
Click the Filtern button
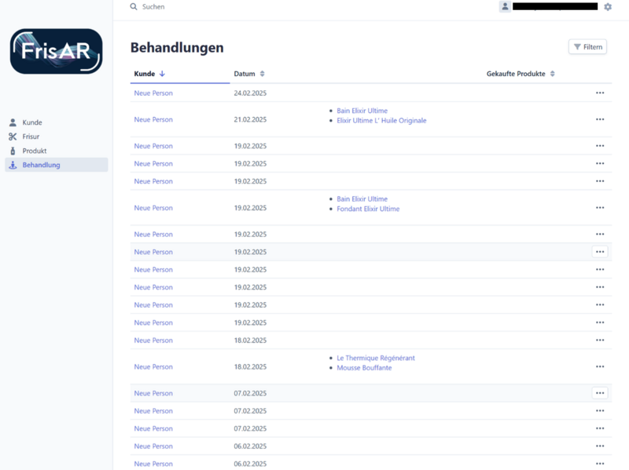coord(587,47)
